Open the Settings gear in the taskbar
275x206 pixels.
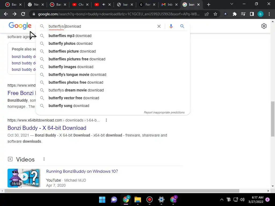(x=161, y=200)
